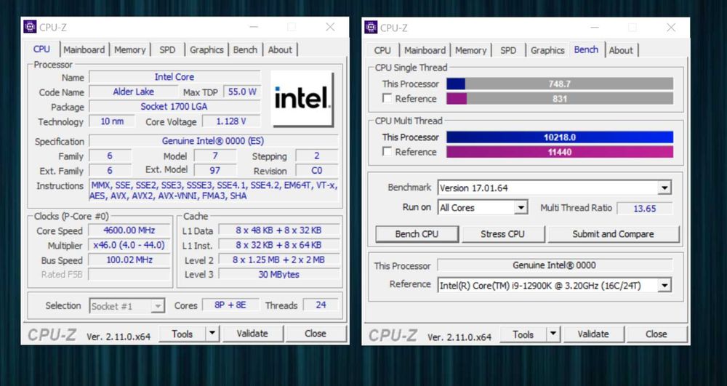This screenshot has height=386, width=727.
Task: Open the SPD tab in the left window
Action: [x=167, y=49]
